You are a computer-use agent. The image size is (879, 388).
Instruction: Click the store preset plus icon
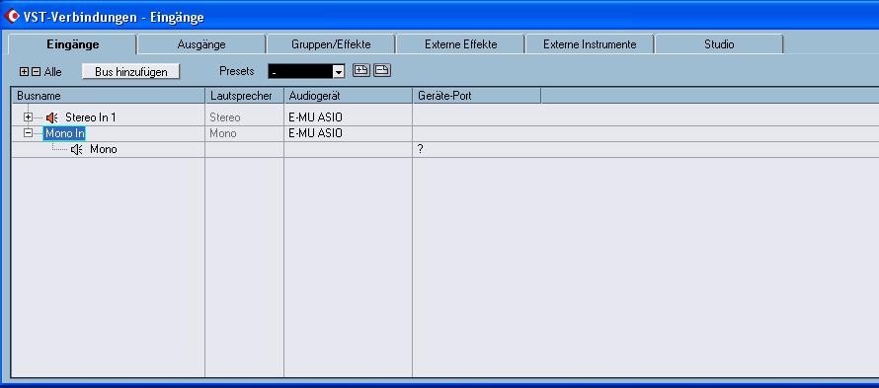pyautogui.click(x=361, y=71)
